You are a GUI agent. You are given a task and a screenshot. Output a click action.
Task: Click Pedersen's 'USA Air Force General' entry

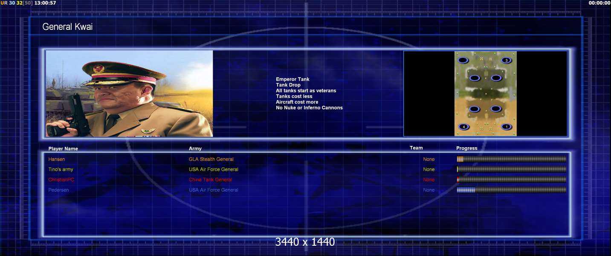pos(214,190)
